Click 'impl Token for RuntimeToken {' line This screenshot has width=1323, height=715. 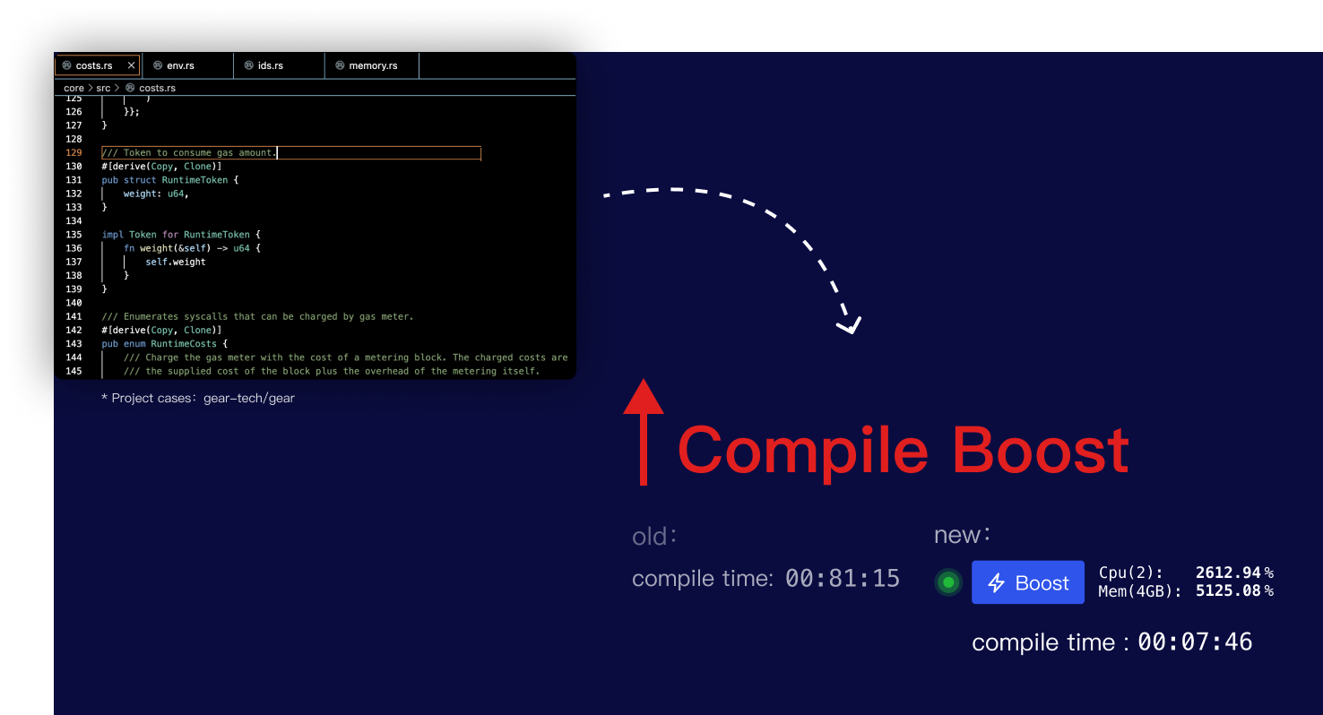click(181, 235)
